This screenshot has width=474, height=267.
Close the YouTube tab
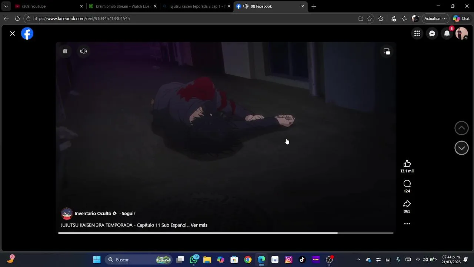[x=81, y=6]
